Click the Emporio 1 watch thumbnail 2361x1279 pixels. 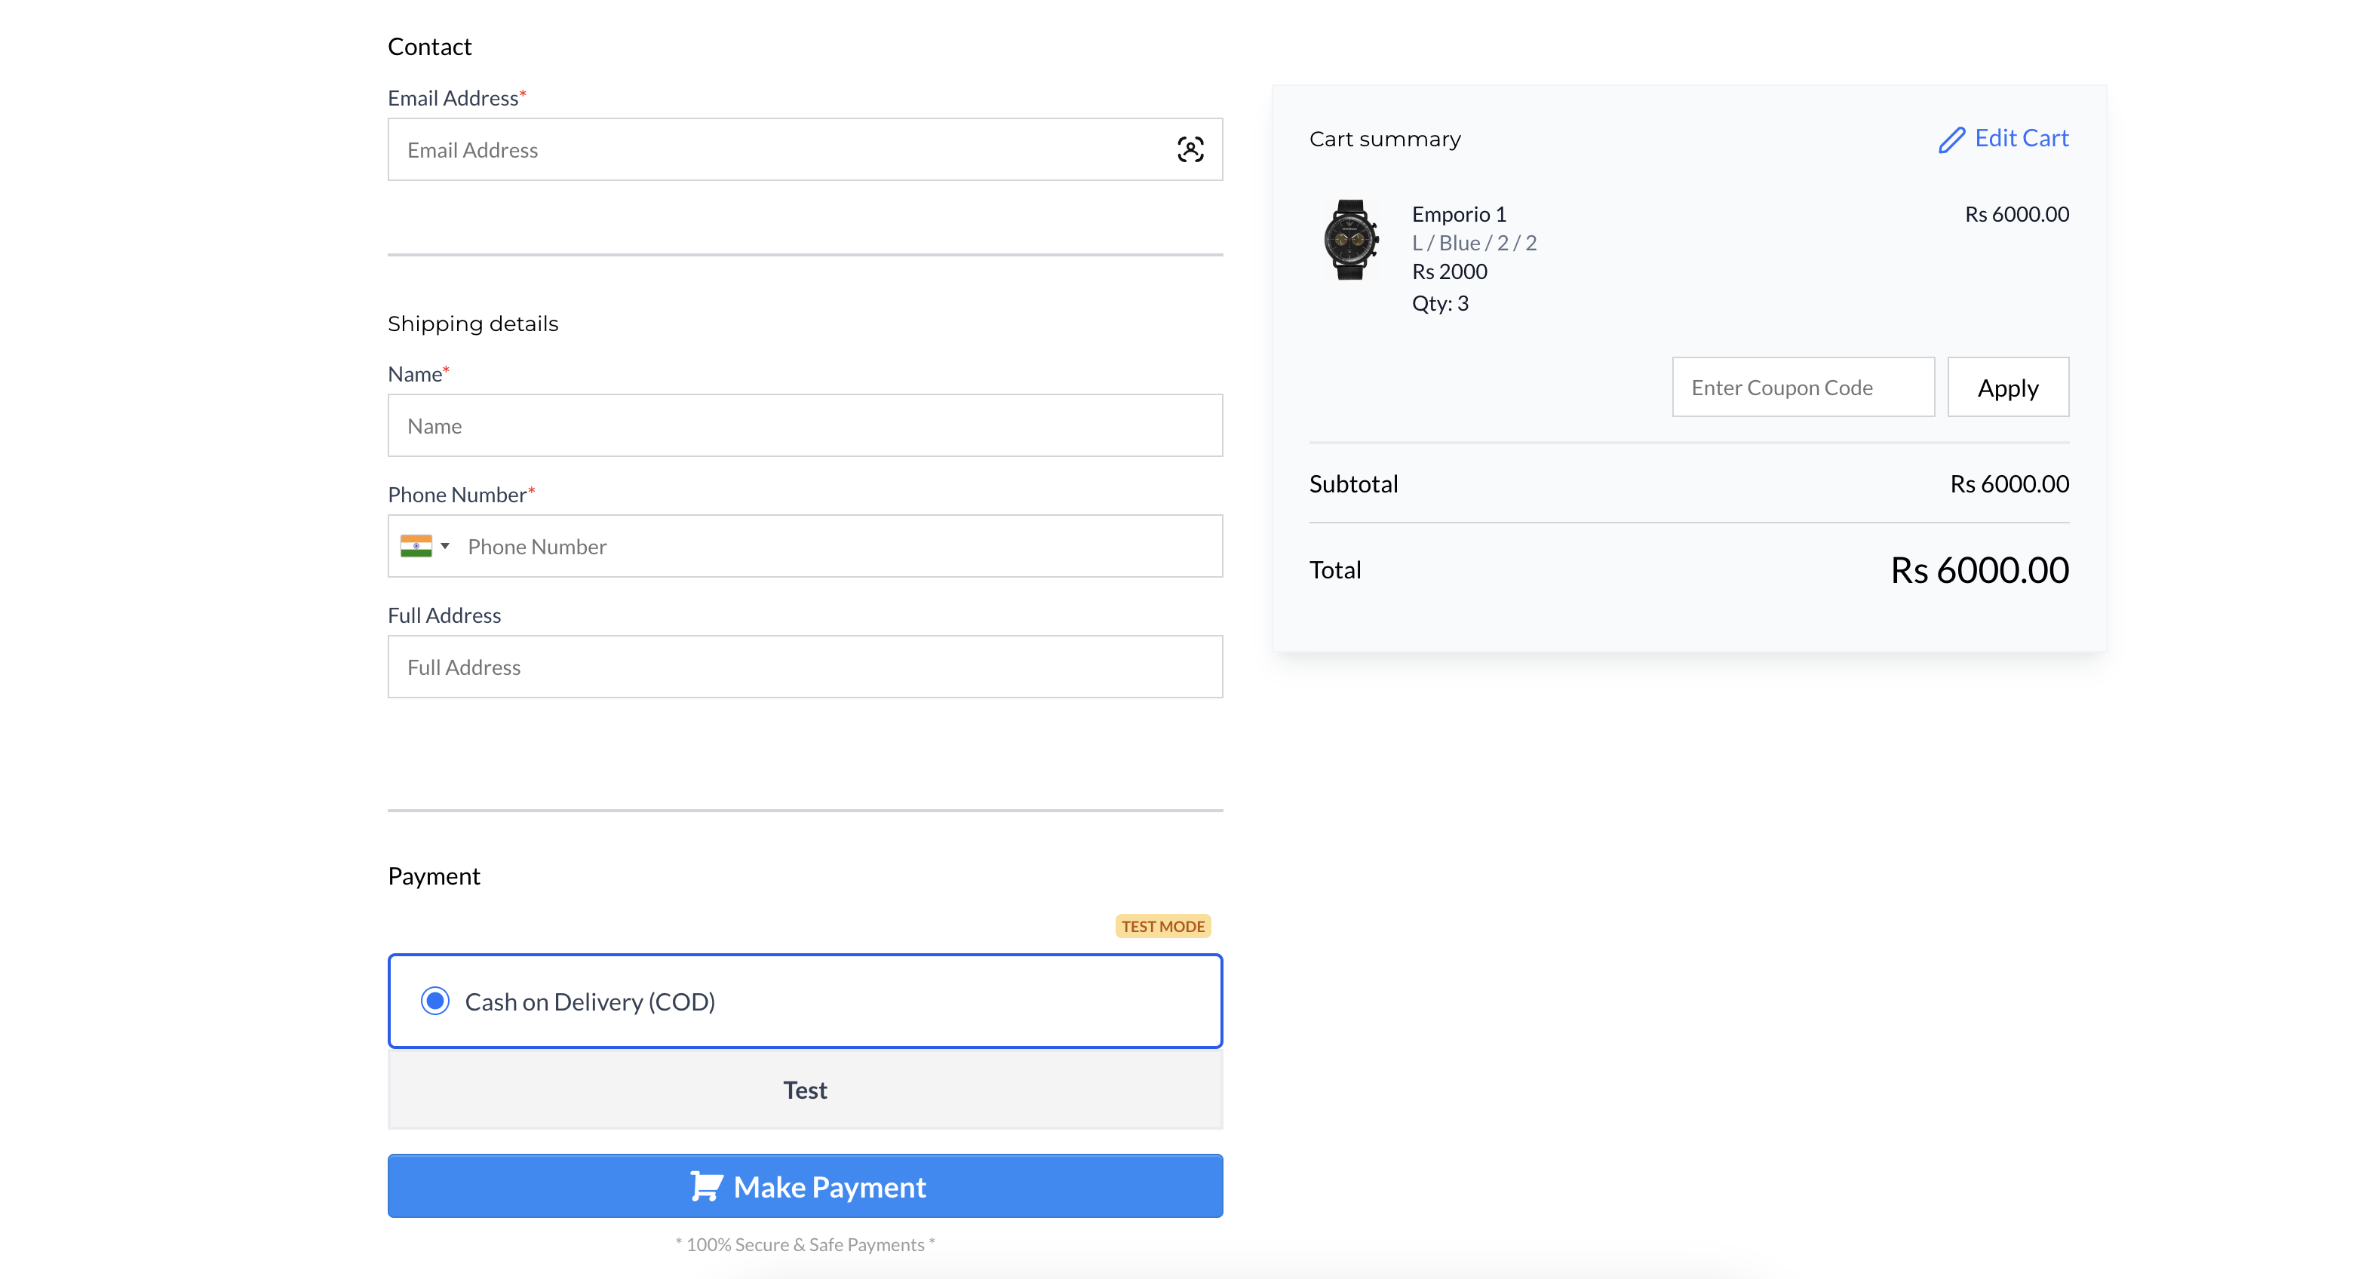[x=1350, y=240]
